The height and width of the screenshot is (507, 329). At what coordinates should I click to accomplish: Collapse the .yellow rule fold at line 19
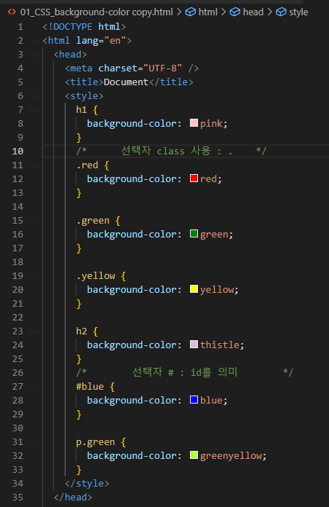34,276
